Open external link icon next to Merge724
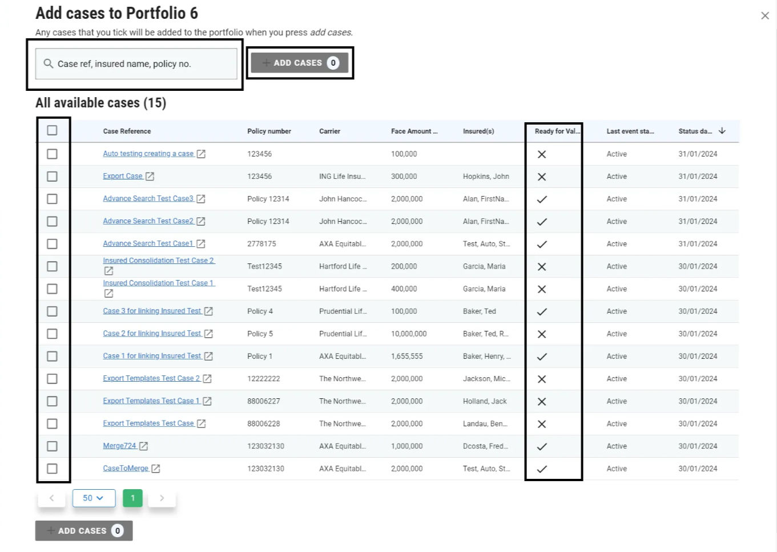 [143, 446]
